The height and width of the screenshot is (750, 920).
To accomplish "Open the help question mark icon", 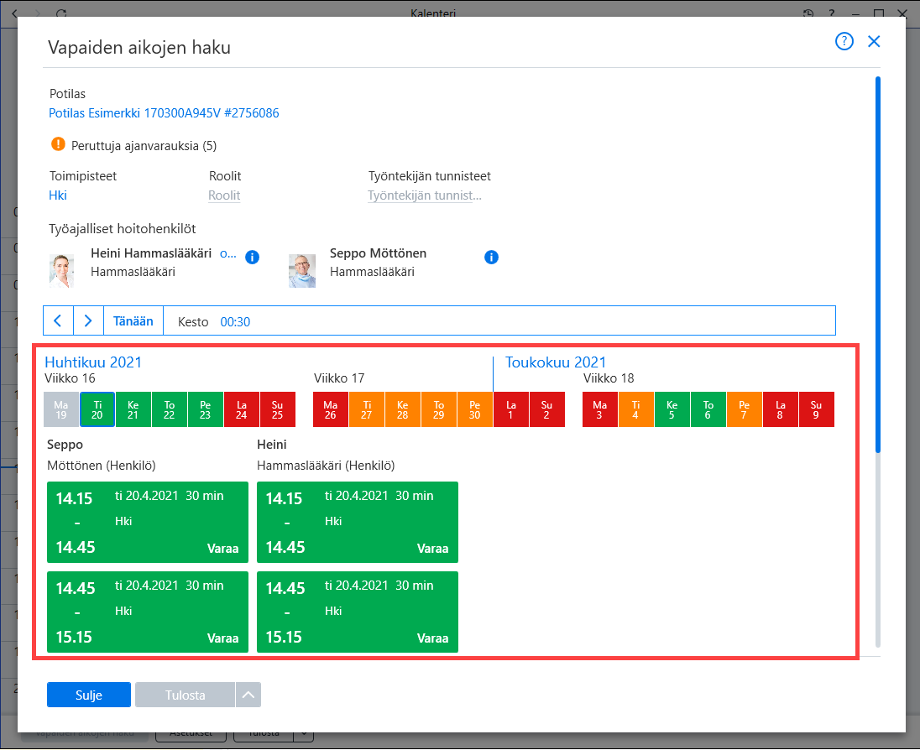I will (844, 41).
